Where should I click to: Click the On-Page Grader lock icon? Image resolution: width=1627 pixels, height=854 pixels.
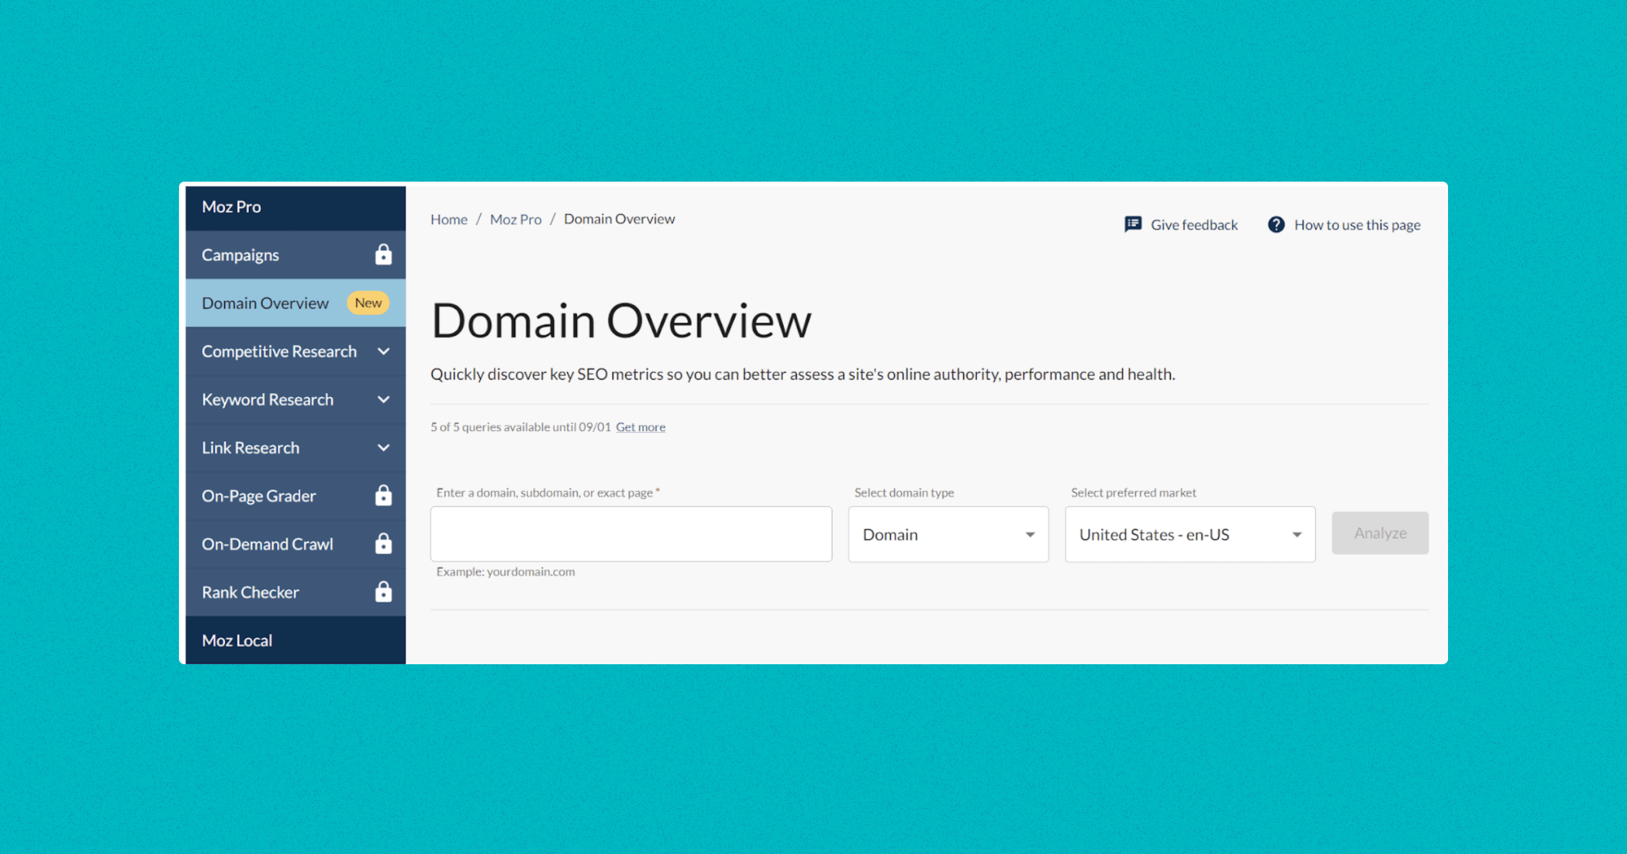[383, 496]
